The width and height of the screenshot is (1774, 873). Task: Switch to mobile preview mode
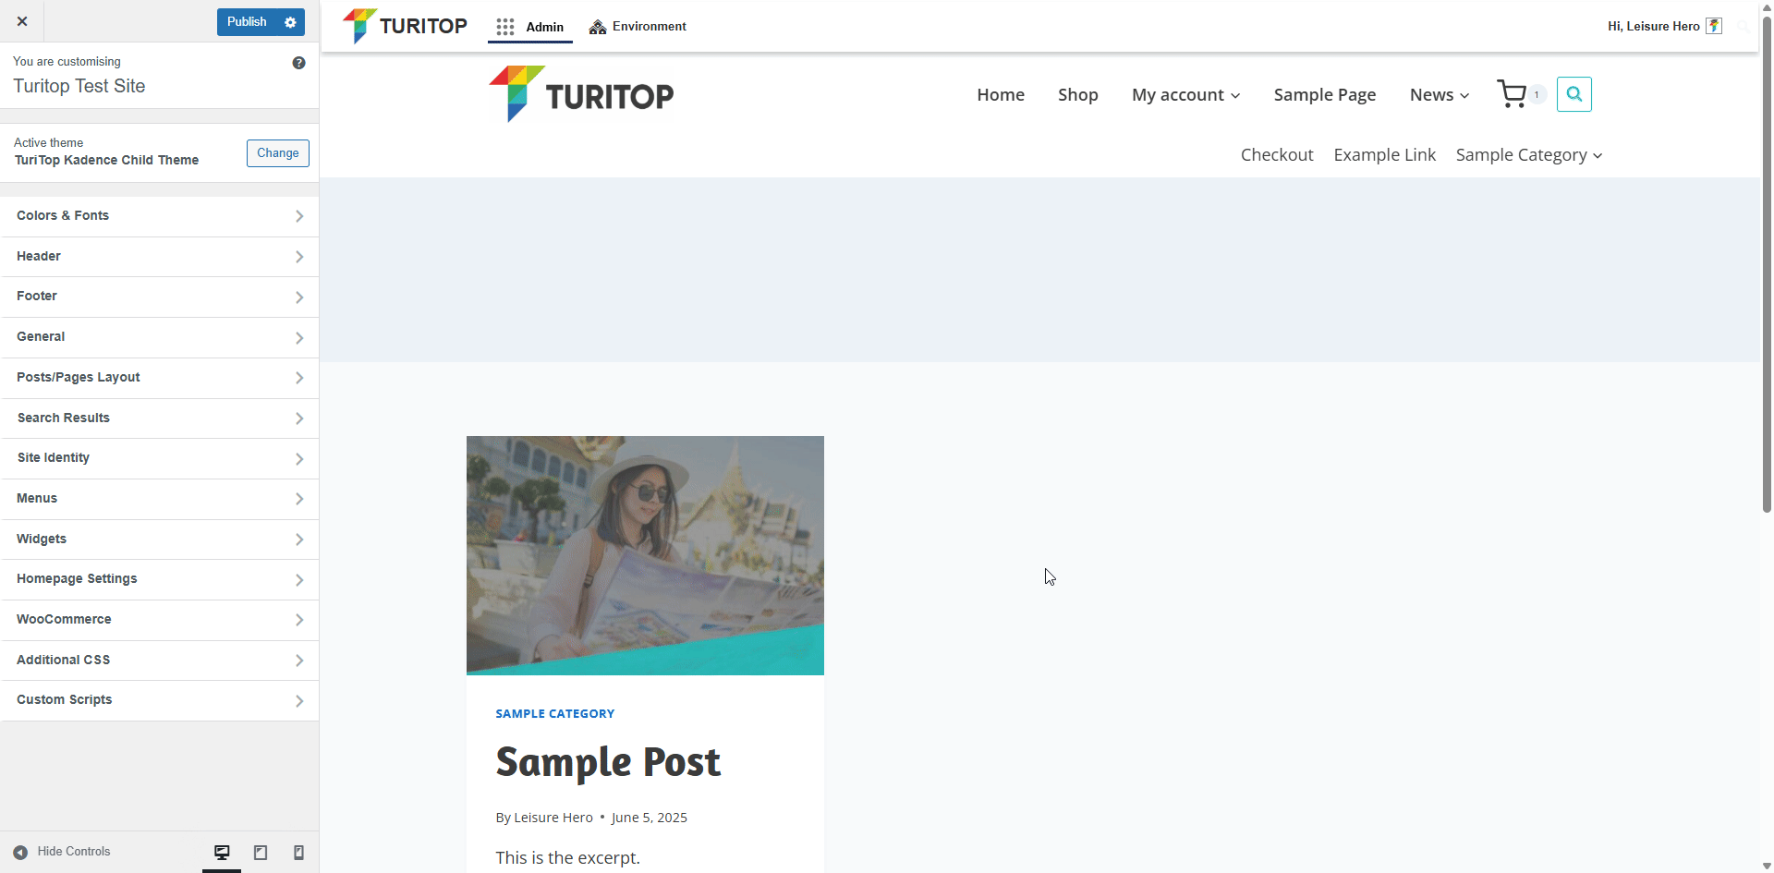coord(298,852)
